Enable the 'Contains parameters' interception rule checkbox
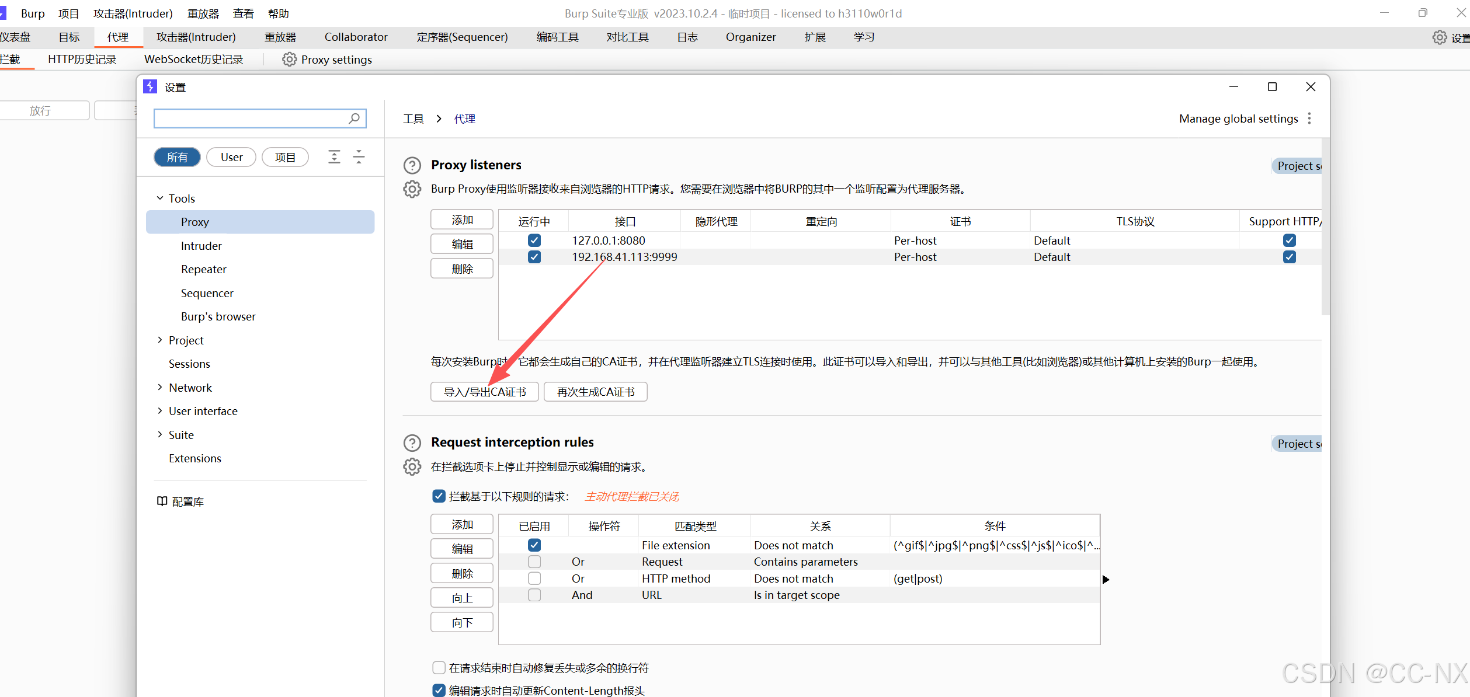Screen dimensions: 1470x697 click(x=534, y=562)
